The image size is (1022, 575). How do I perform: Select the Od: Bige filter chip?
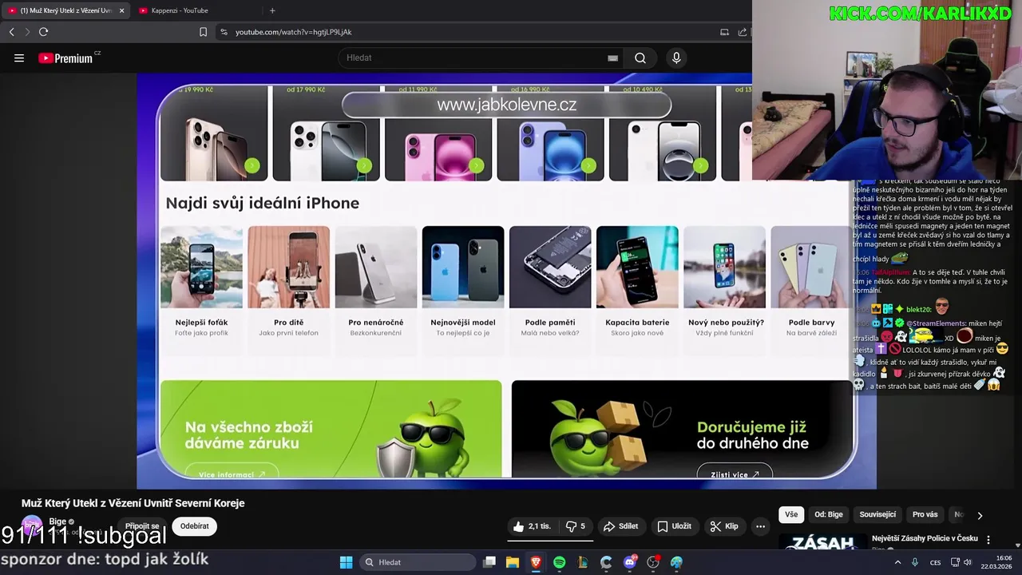(829, 514)
